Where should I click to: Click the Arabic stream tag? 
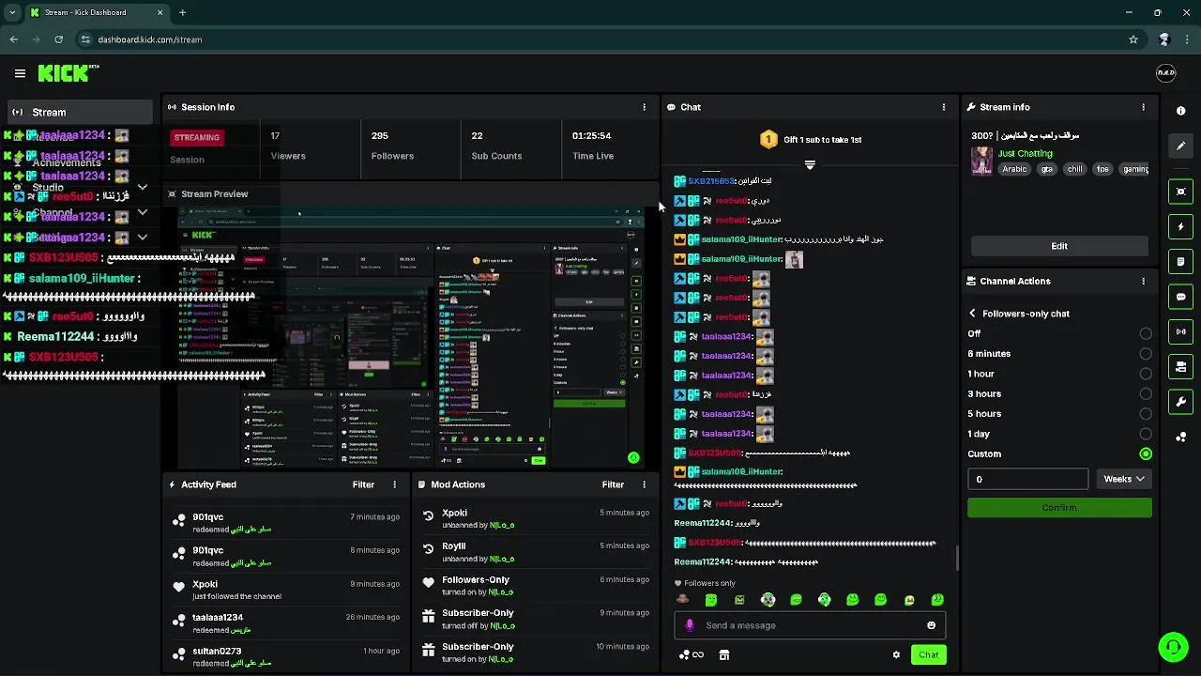click(x=1014, y=169)
